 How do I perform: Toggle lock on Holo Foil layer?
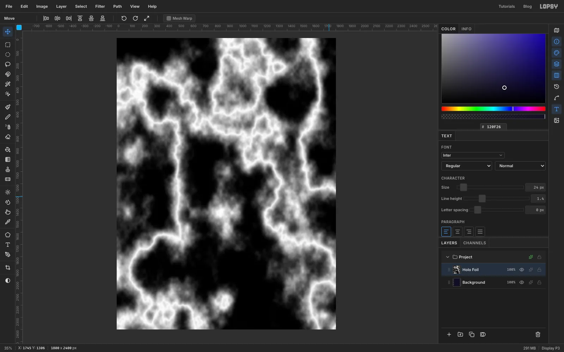(x=539, y=270)
